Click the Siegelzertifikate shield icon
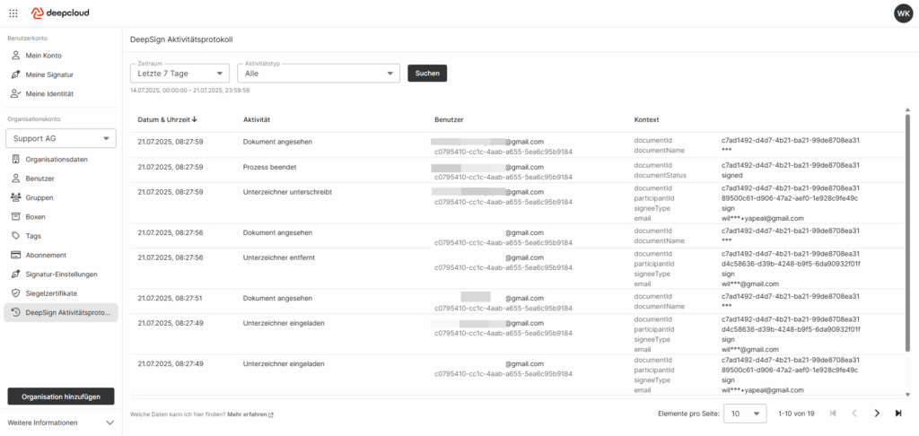The width and height of the screenshot is (919, 436). coord(16,293)
